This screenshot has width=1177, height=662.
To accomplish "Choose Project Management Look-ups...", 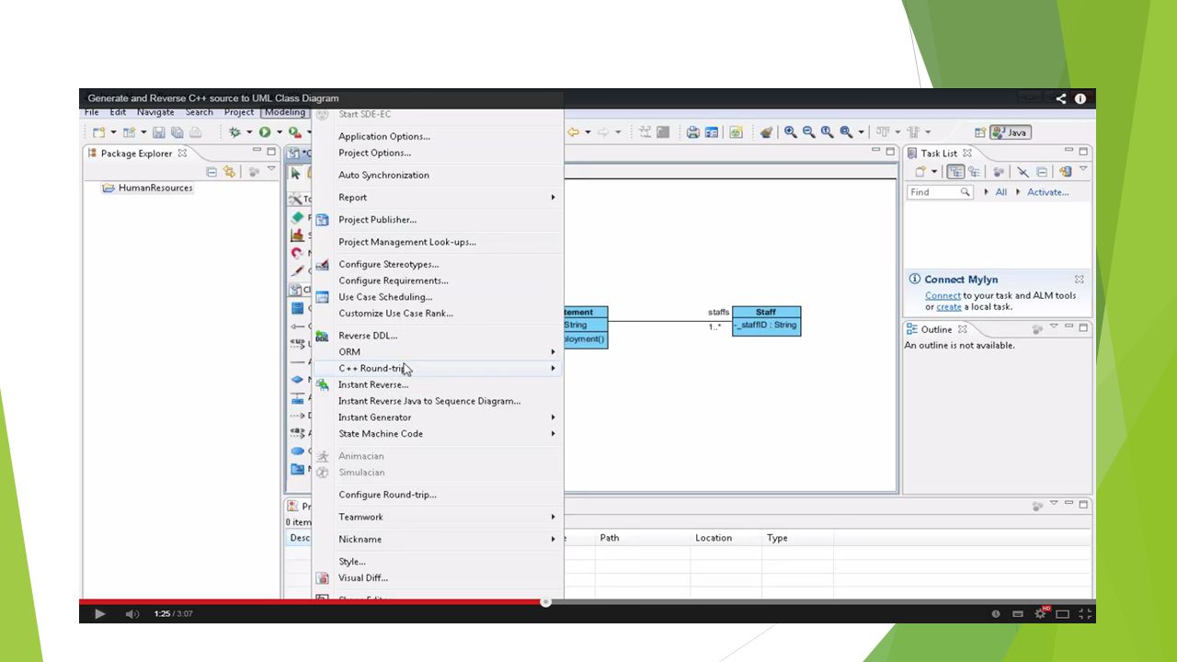I will coord(437,242).
